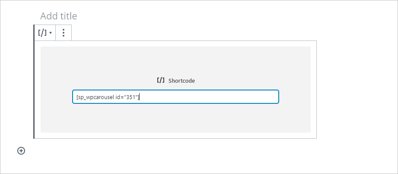Click the gray area right of shortcode field

click(295, 97)
